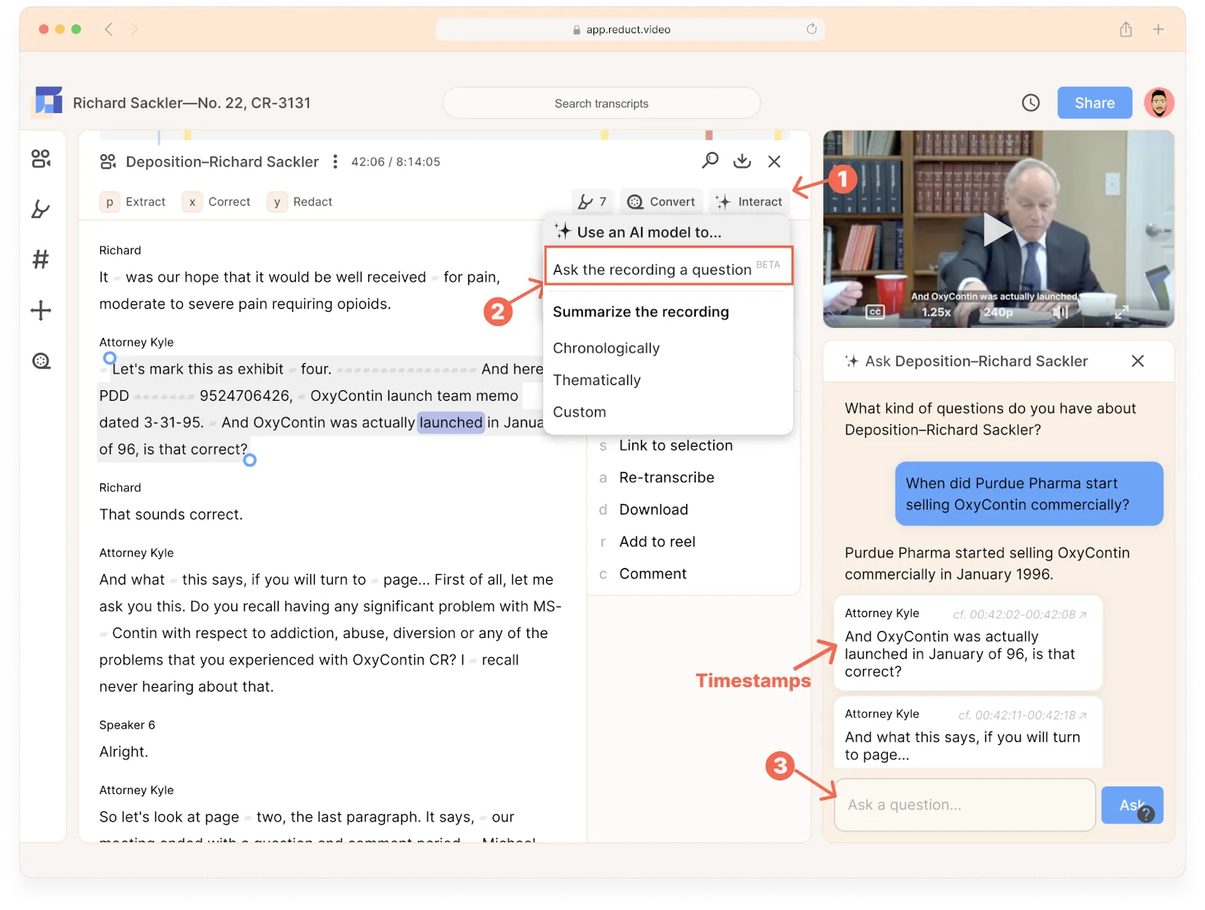Click the project title Richard Sackler—No. 22, CR-3131

point(192,103)
